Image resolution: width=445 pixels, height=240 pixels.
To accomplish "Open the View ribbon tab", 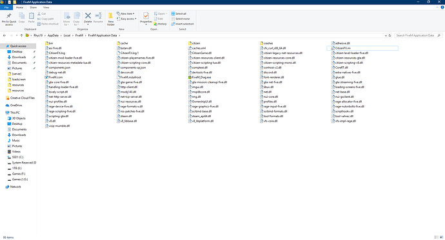I will pyautogui.click(x=46, y=8).
